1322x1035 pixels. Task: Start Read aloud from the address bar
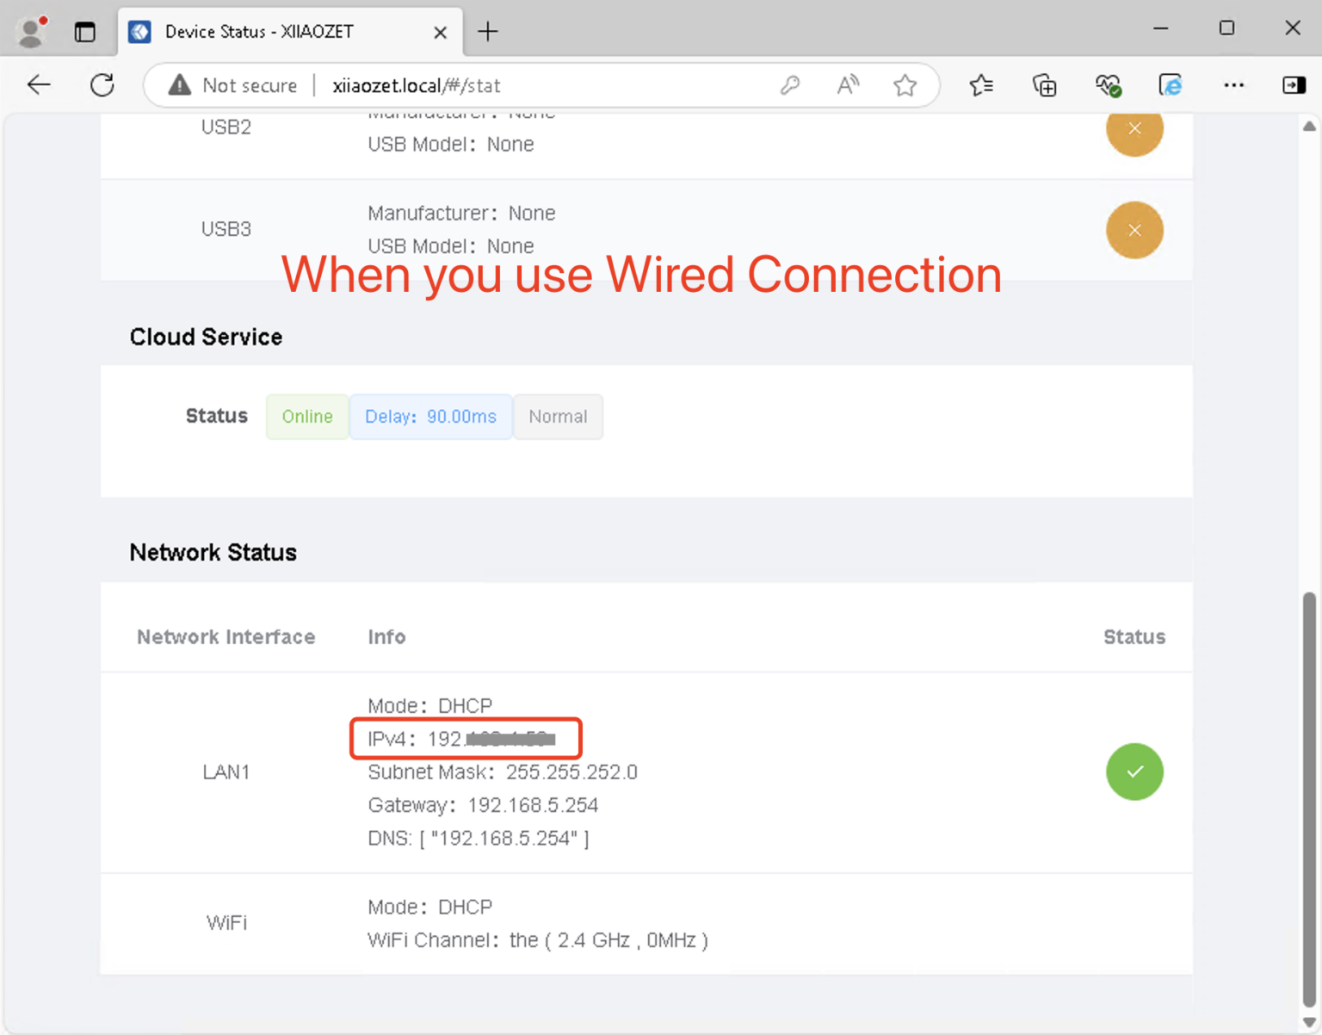point(848,84)
